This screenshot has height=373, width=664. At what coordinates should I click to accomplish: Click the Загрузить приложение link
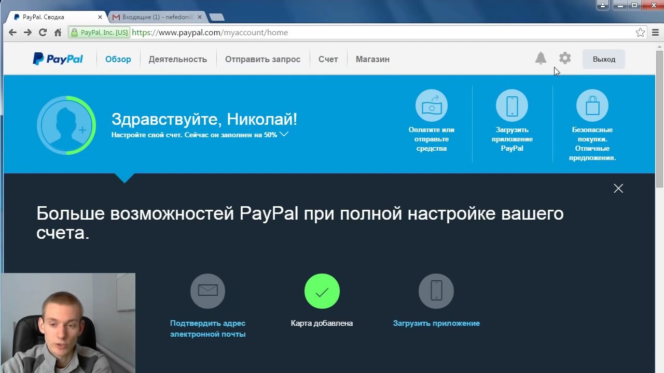(436, 323)
